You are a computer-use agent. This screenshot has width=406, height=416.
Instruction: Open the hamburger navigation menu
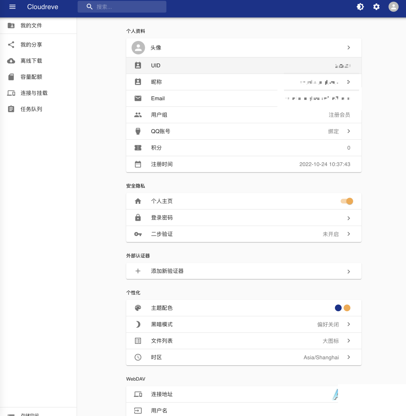12,7
